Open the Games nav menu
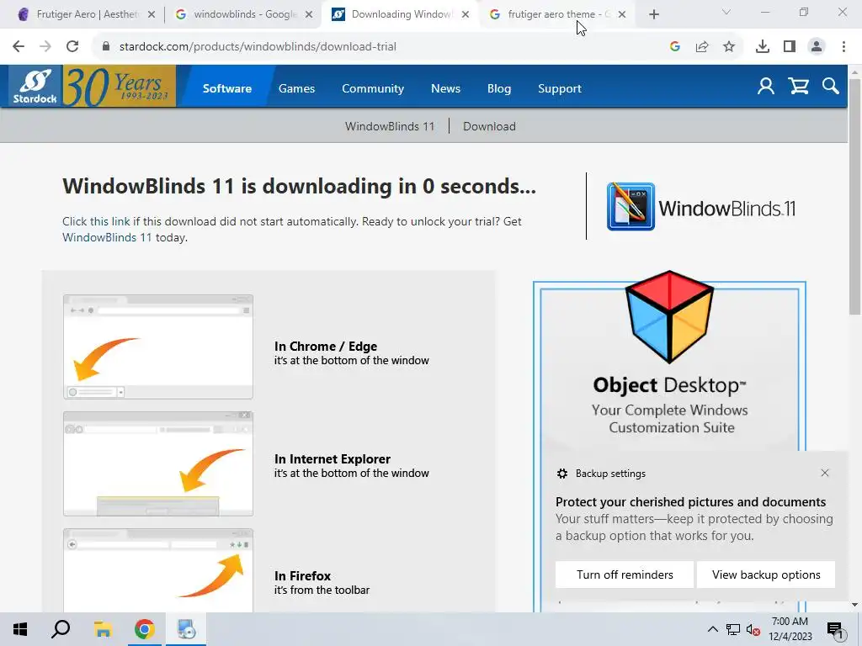 [x=296, y=88]
